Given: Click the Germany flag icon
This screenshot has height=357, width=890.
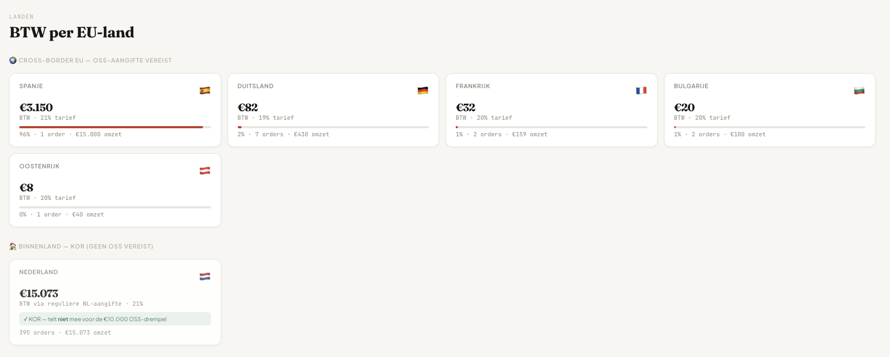Looking at the screenshot, I should [423, 90].
